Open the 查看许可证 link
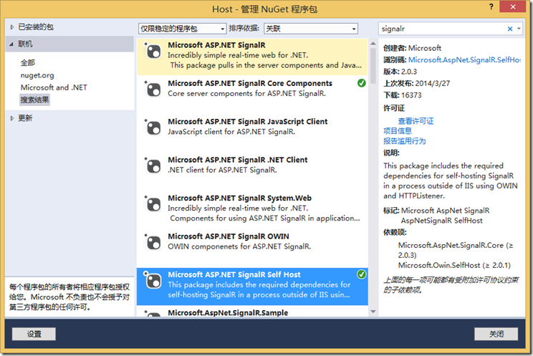 pos(416,121)
